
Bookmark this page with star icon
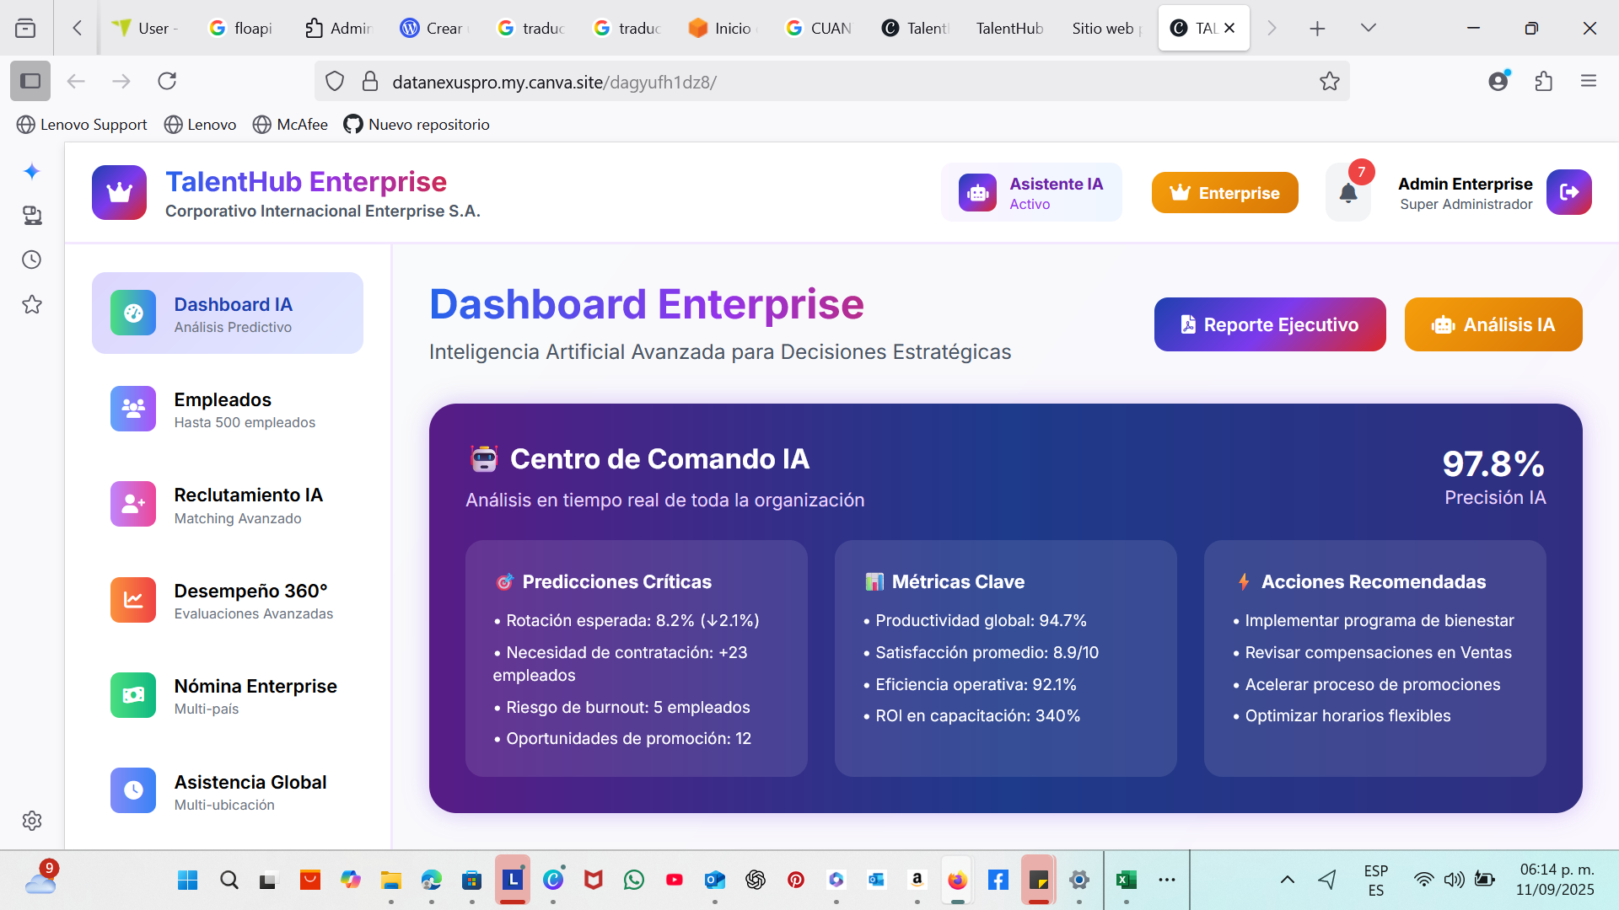pyautogui.click(x=1329, y=82)
